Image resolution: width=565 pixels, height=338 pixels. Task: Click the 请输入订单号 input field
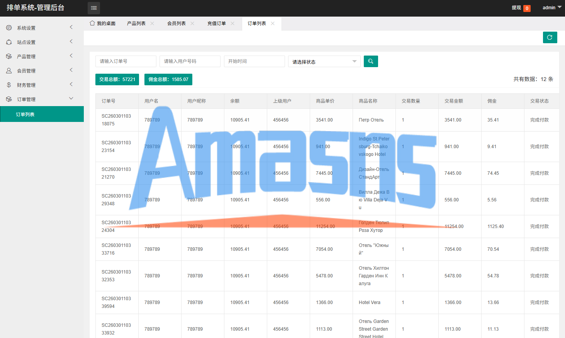pos(126,61)
